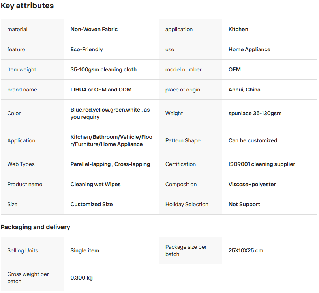Screen dimensions: 319x293
Task: Click 'ISO9001 cleaning supplier' certification value
Action: [x=262, y=164]
